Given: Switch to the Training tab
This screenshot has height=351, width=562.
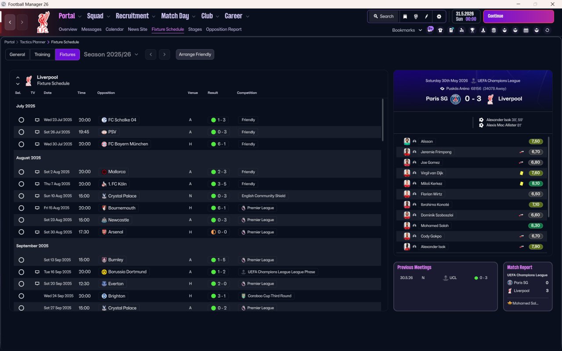Looking at the screenshot, I should tap(42, 54).
